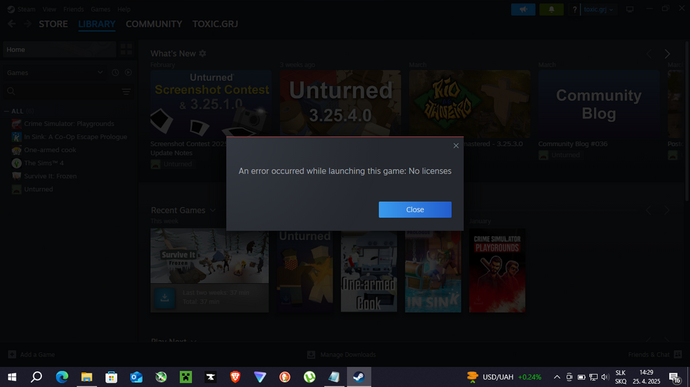The width and height of the screenshot is (690, 387).
Task: Open Friends & Chat
Action: tap(655, 355)
